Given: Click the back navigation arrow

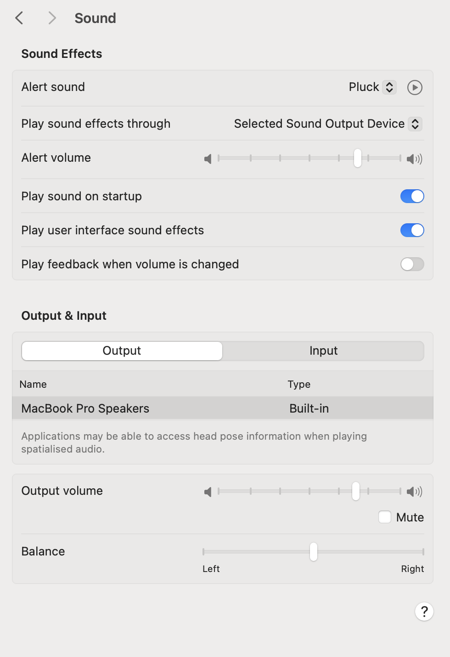Looking at the screenshot, I should pos(19,17).
